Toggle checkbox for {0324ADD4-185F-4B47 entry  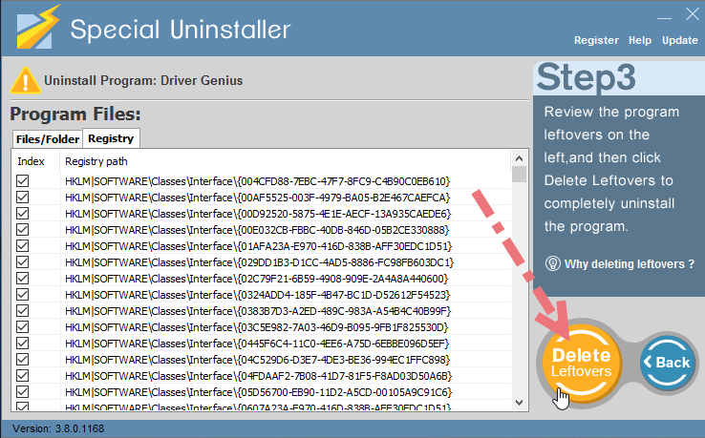pos(23,295)
